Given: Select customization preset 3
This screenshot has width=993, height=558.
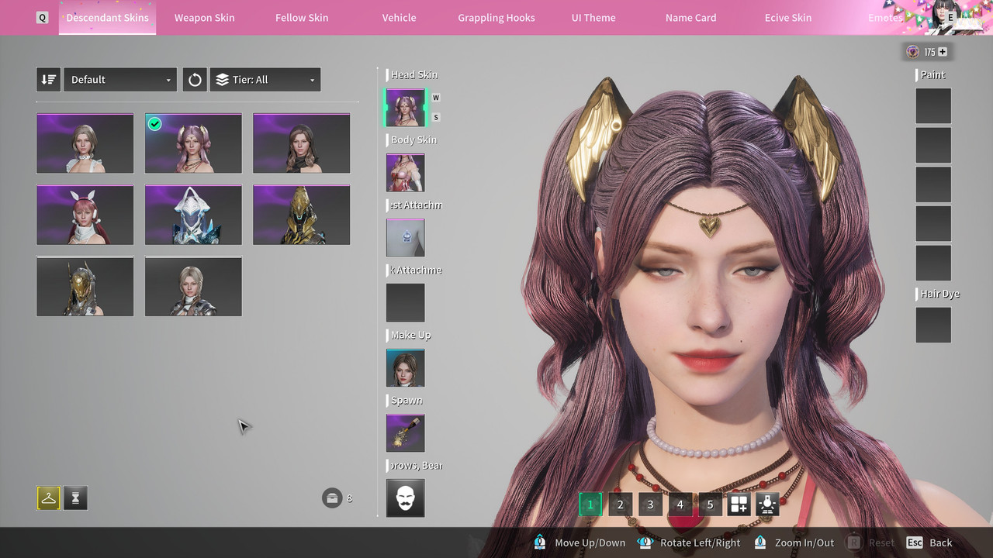Looking at the screenshot, I should coord(650,505).
